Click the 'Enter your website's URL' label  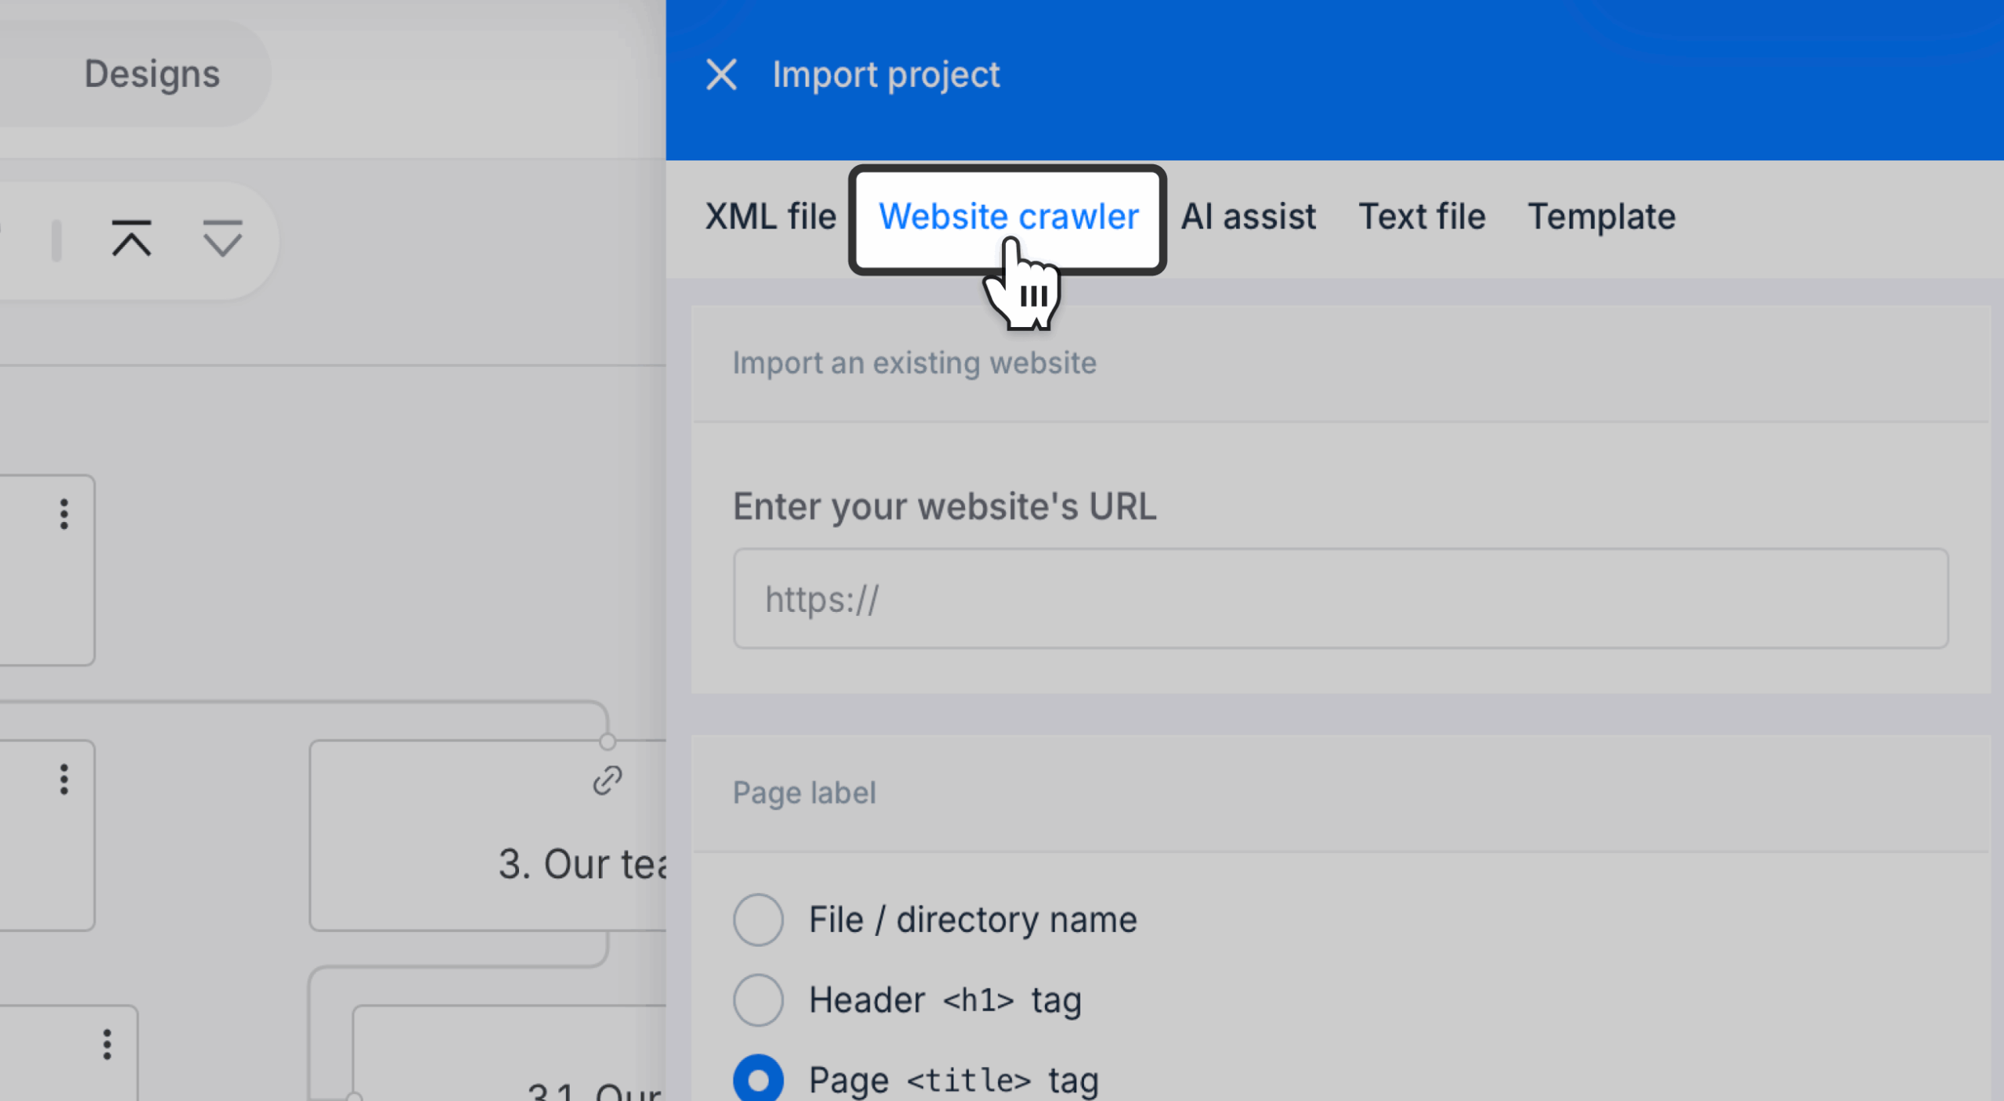(944, 506)
